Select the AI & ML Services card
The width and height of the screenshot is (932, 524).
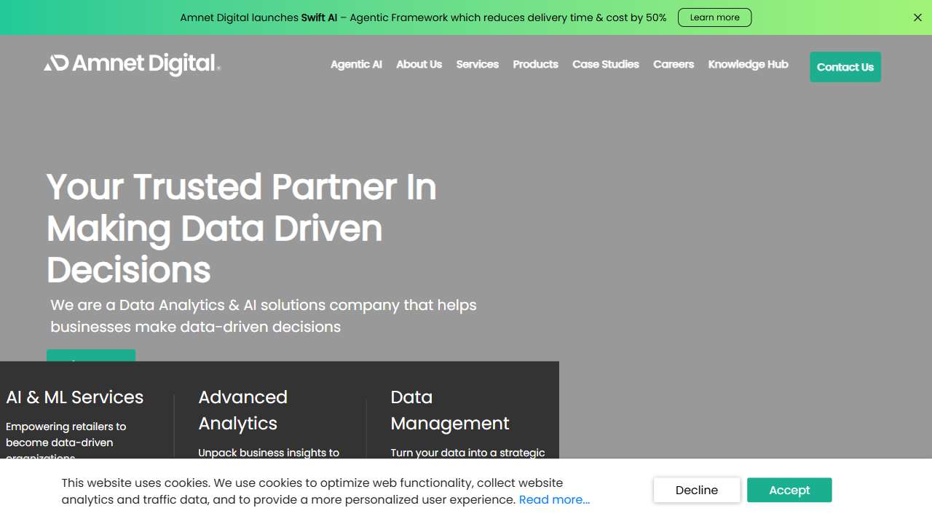75,397
